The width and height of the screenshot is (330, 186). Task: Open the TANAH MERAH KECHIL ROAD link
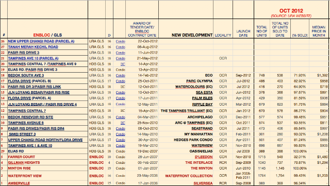click(x=33, y=47)
